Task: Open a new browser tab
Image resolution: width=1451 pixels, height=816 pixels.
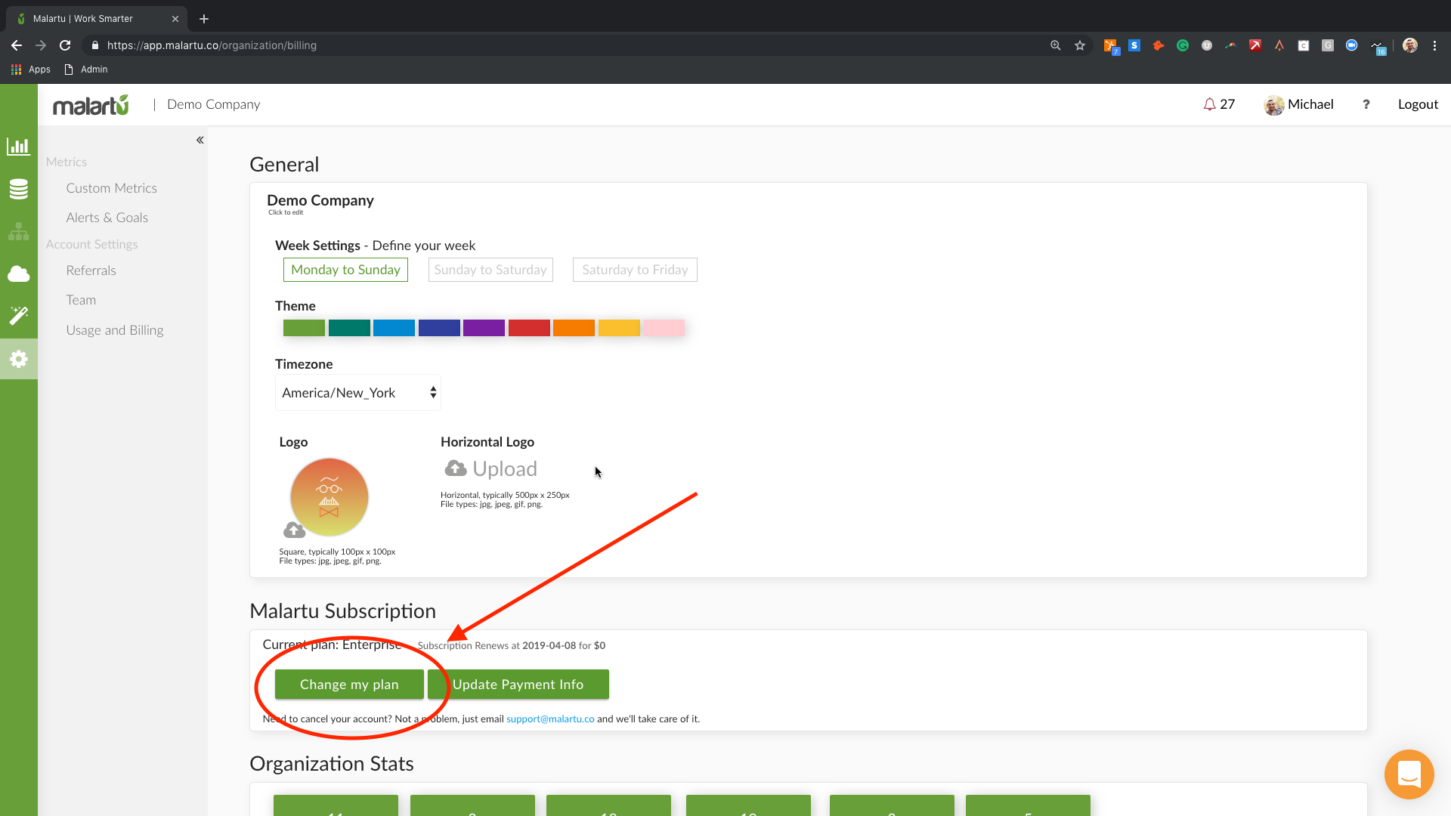Action: 204,19
